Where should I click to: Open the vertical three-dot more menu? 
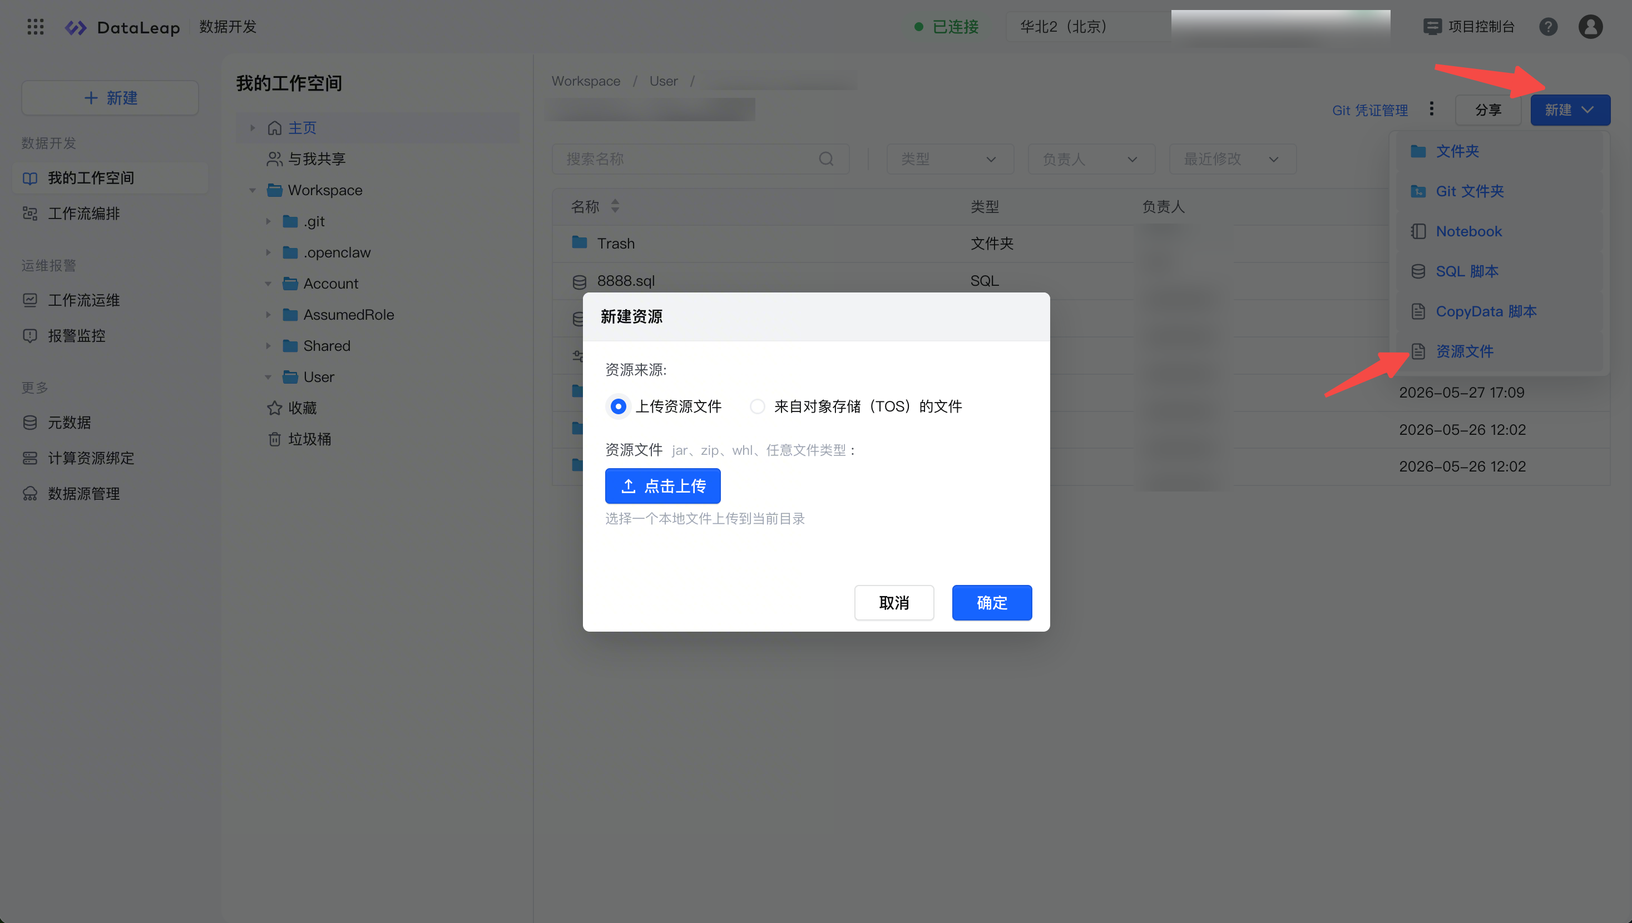click(x=1432, y=109)
